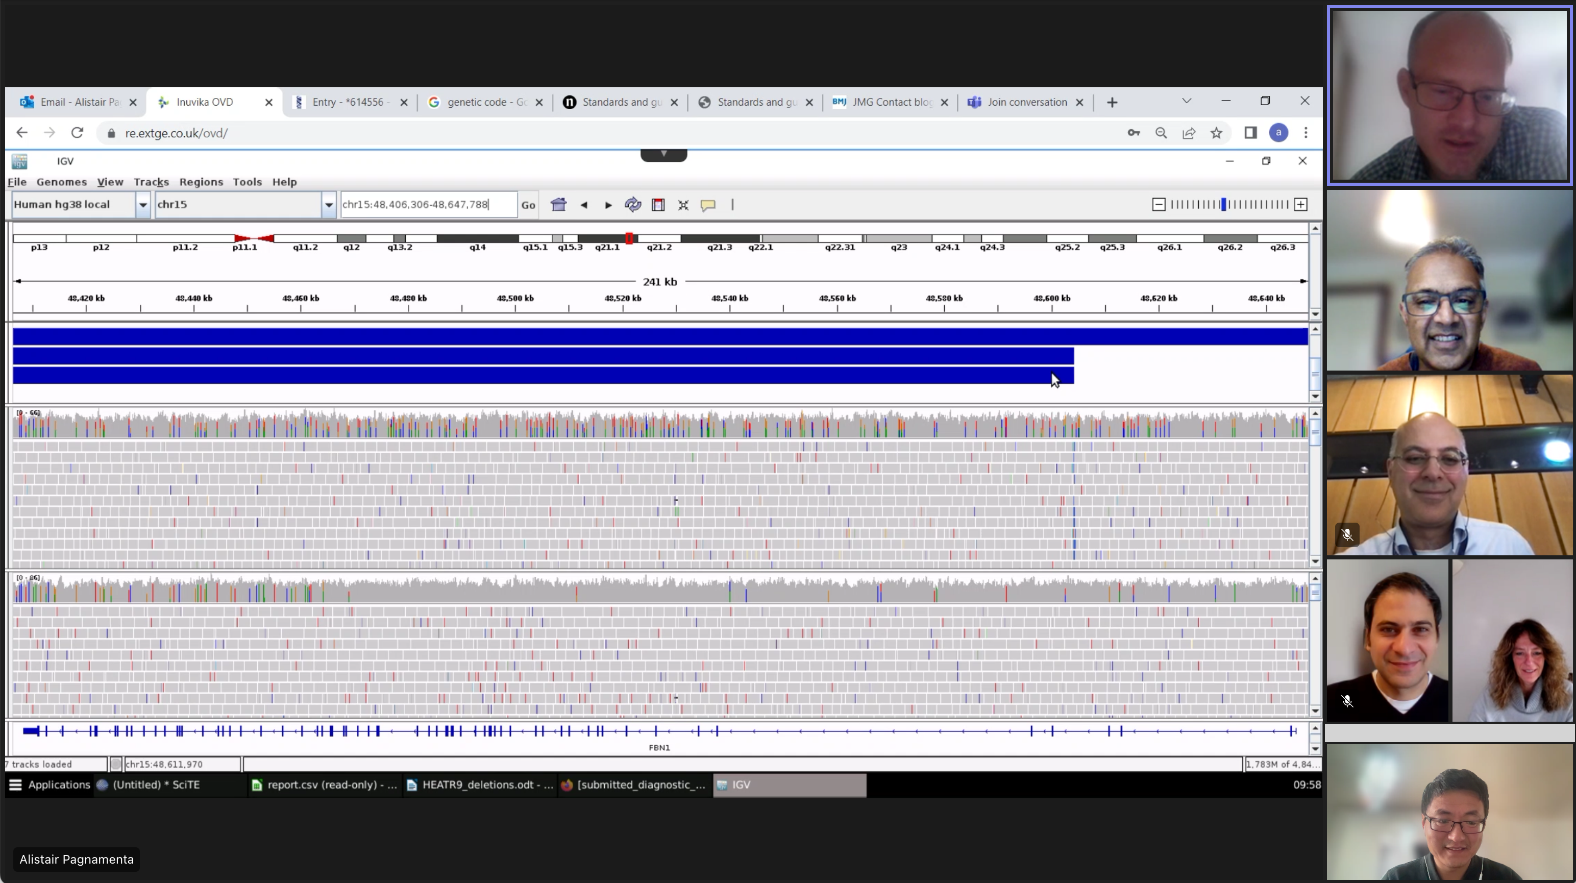Click the locus coordinates input field
Viewport: 1576px width, 883px height.
(428, 204)
